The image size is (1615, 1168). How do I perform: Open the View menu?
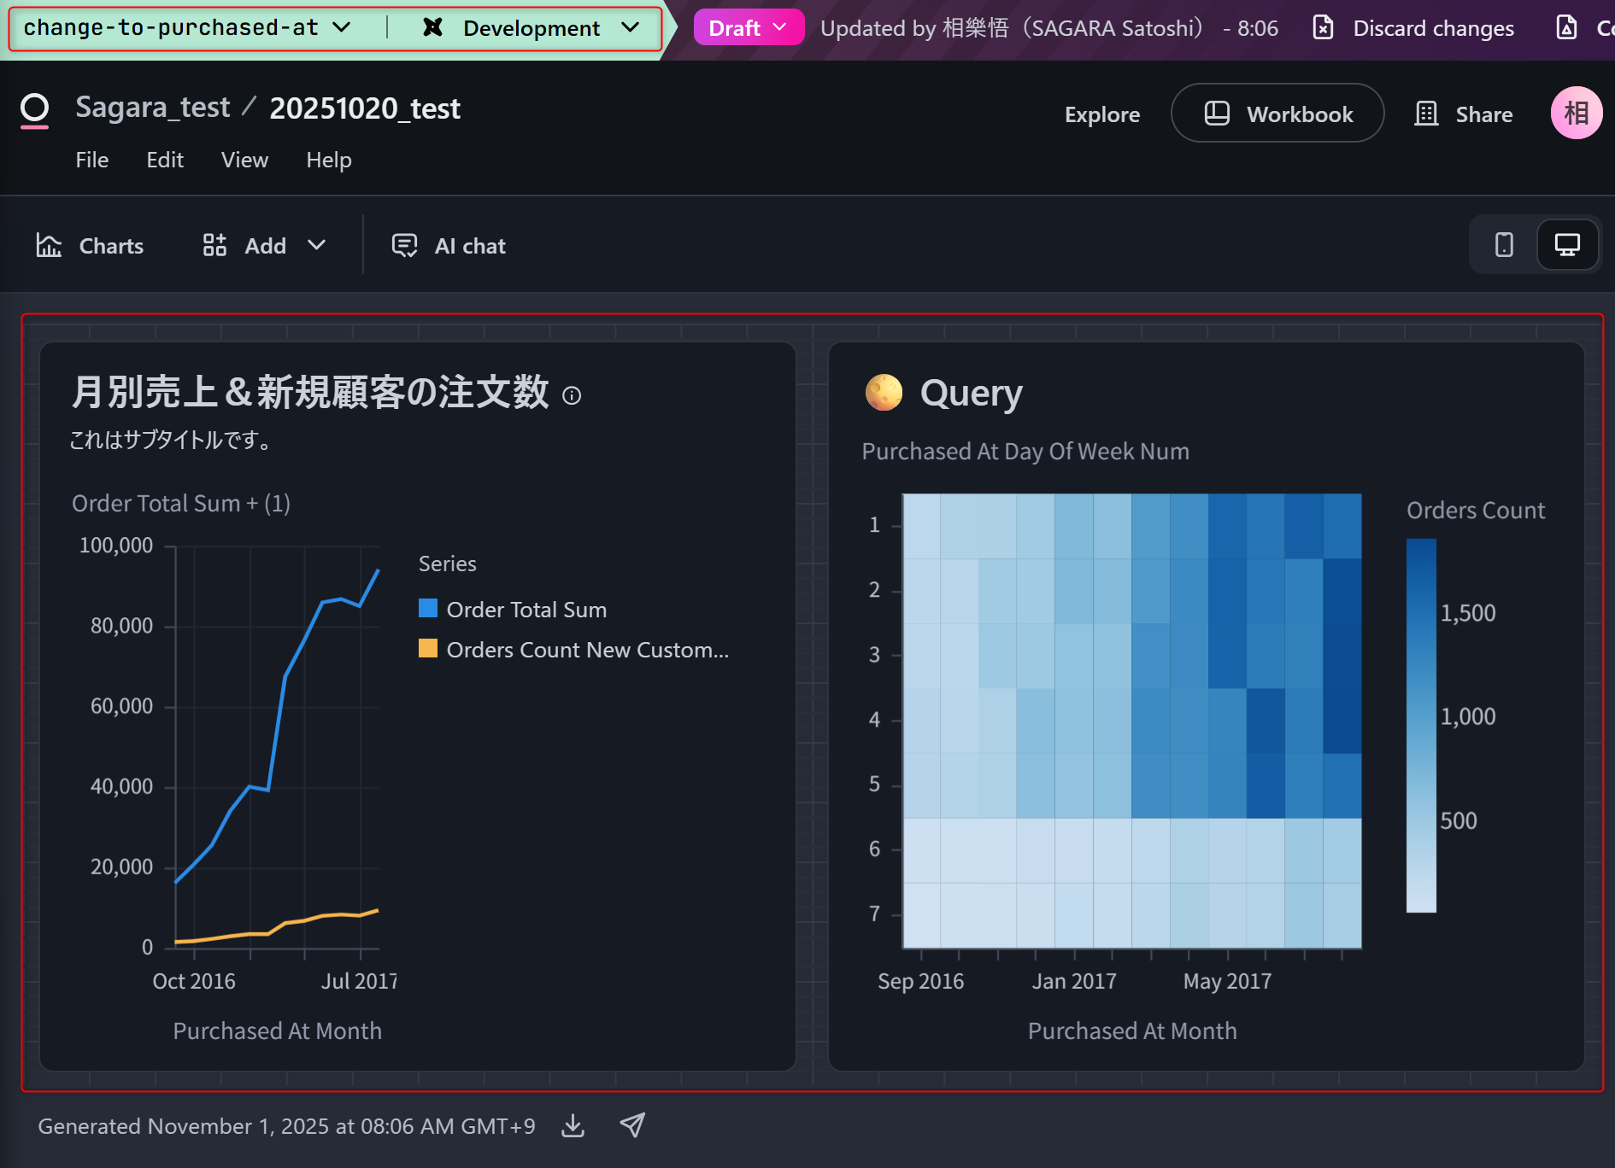tap(244, 160)
